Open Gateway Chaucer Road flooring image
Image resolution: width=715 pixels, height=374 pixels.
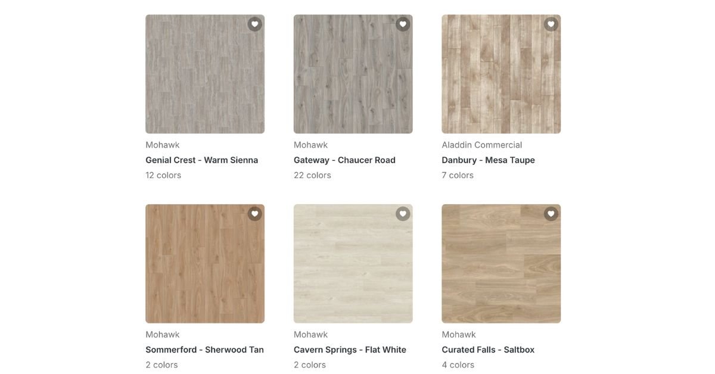click(353, 74)
